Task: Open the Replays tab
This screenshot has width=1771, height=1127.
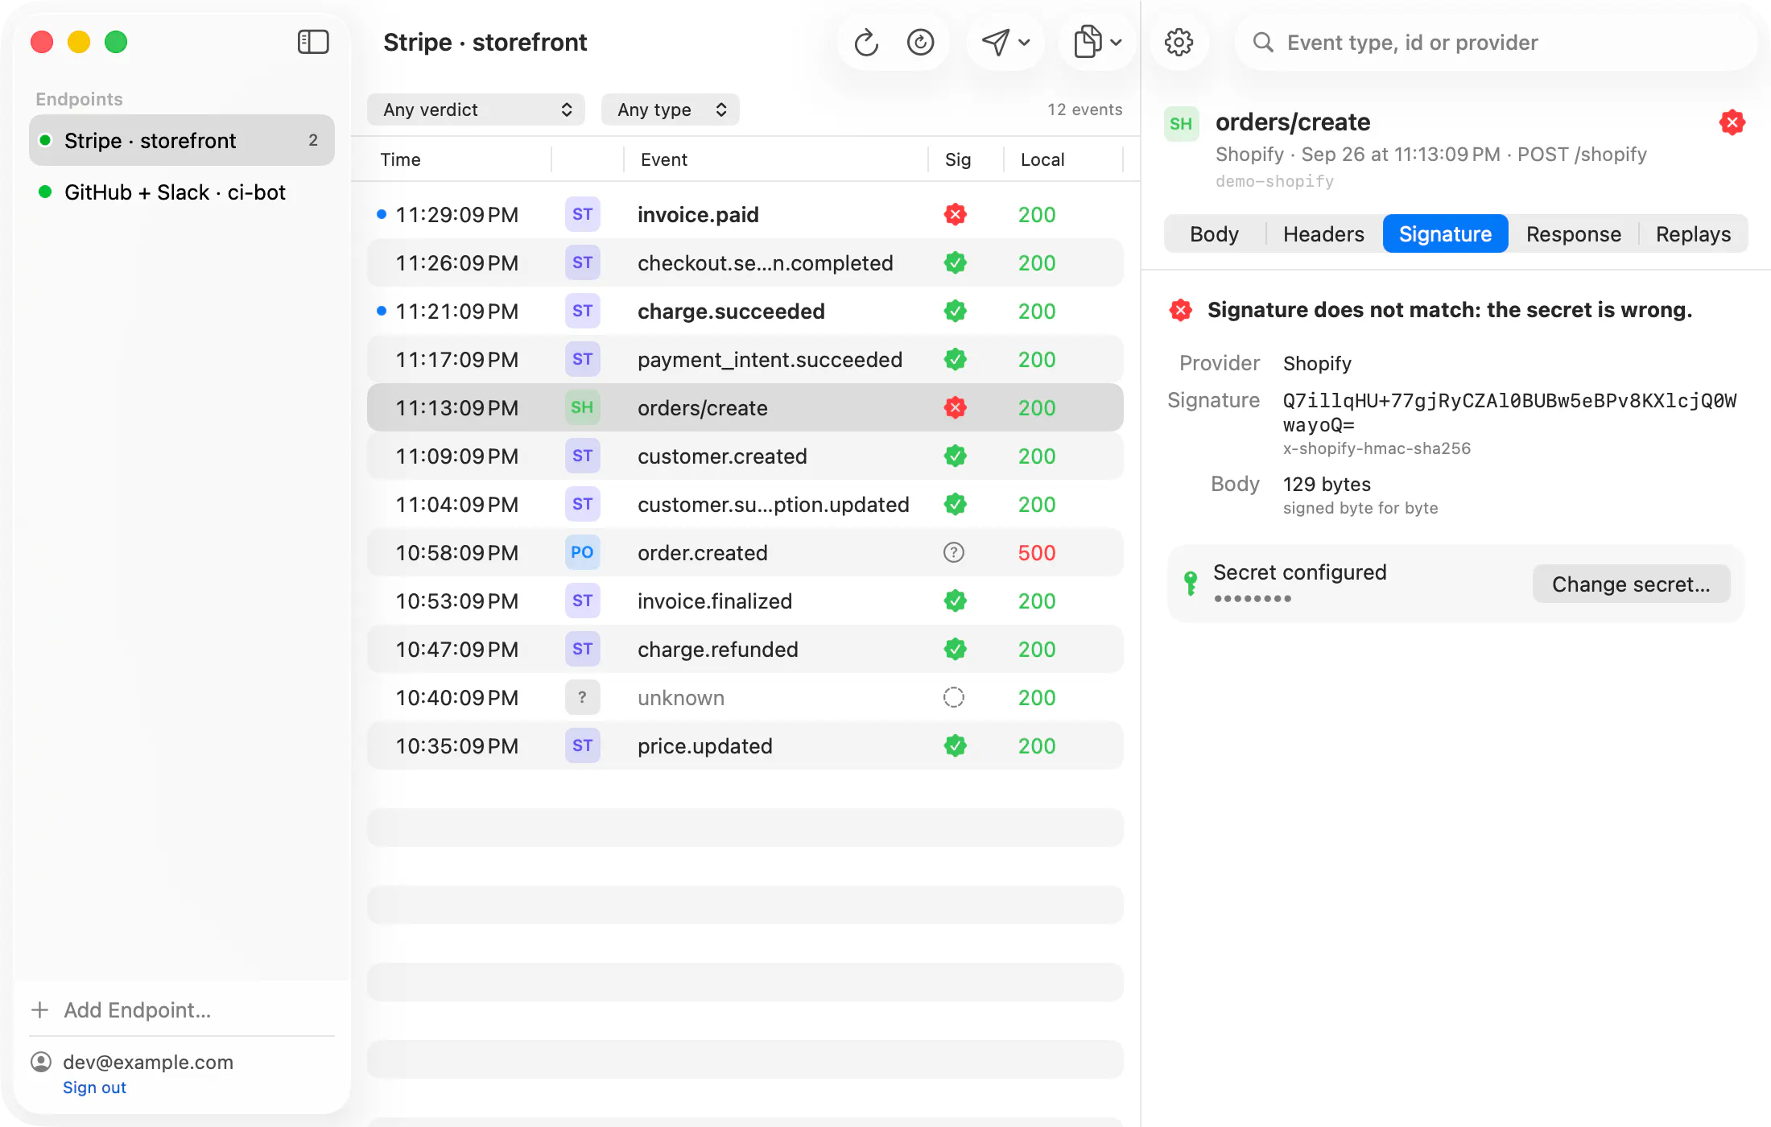Action: [1693, 233]
